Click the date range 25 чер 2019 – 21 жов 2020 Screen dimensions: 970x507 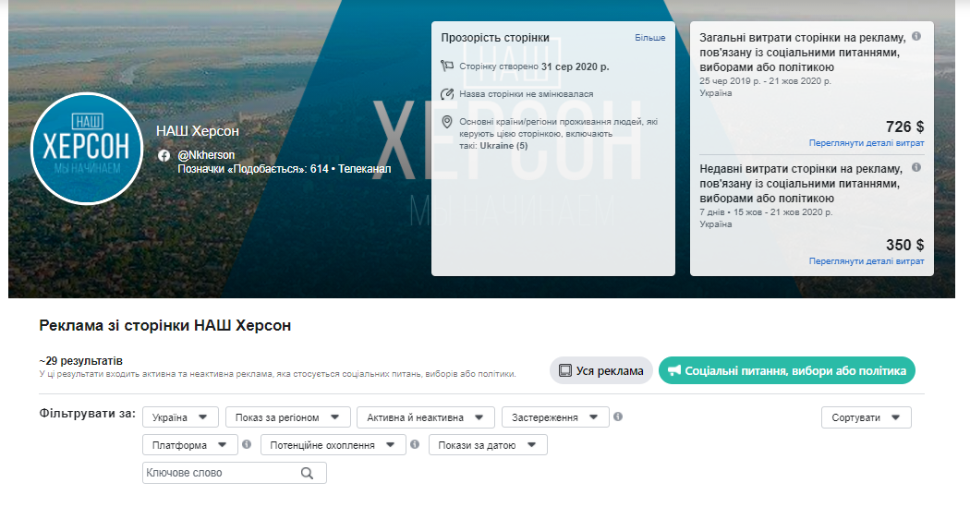pyautogui.click(x=765, y=81)
